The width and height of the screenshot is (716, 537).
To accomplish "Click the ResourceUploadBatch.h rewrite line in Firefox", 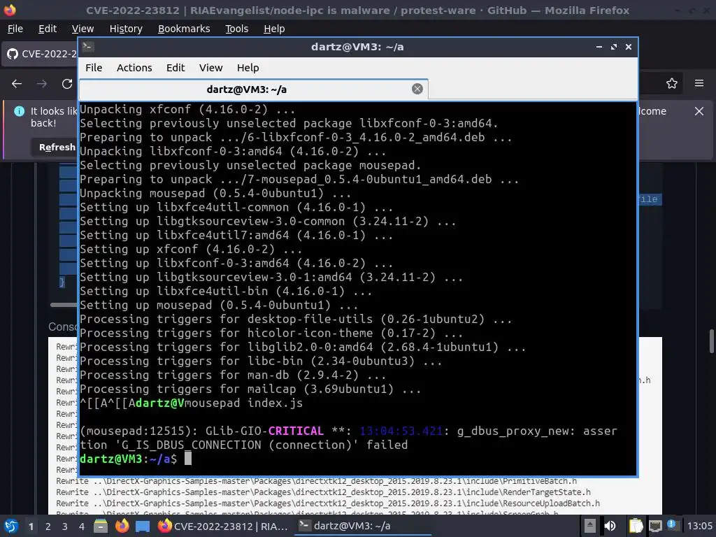I will coord(328,503).
